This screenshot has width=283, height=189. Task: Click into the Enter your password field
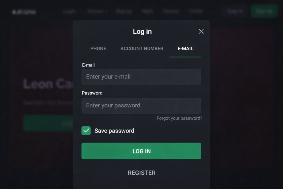141,106
